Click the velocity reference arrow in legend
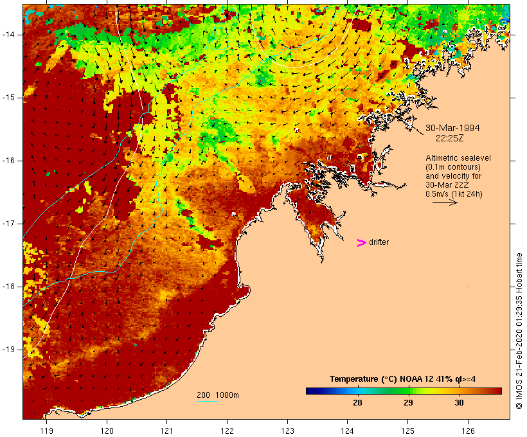Screen dimensions: 527x437 coord(445,202)
